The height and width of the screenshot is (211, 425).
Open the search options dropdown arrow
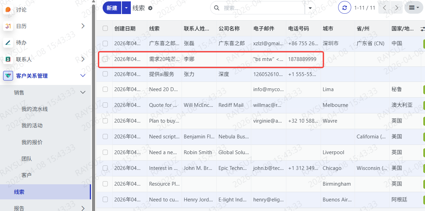click(310, 8)
